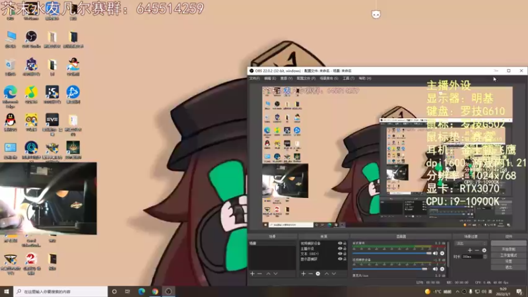Open the 工具(T) menu in OBS
The image size is (528, 297).
(348, 79)
